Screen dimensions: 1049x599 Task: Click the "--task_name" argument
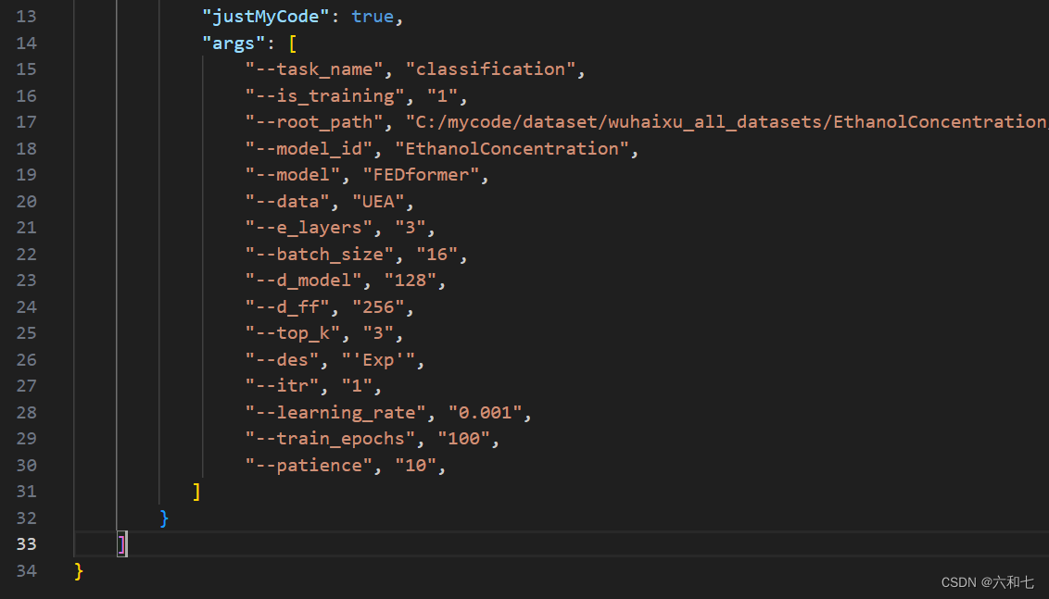coord(314,69)
